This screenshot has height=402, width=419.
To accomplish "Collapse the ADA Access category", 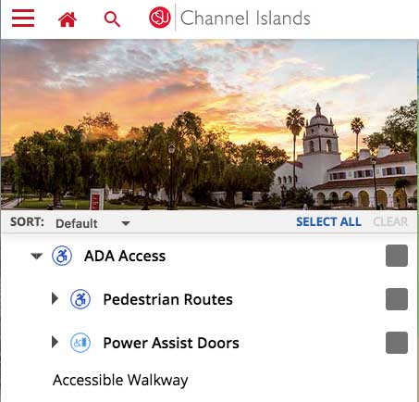I will [x=36, y=256].
